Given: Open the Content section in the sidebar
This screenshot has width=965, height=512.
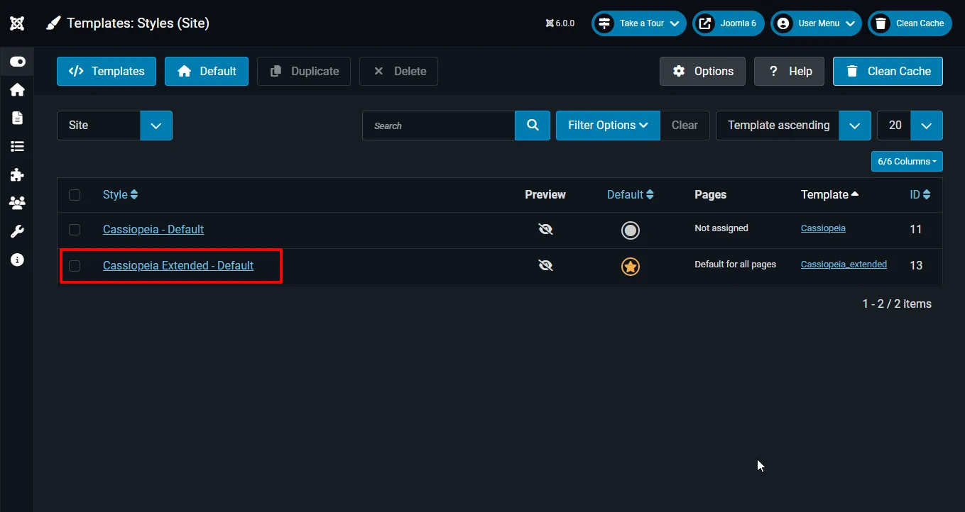Looking at the screenshot, I should 18,118.
